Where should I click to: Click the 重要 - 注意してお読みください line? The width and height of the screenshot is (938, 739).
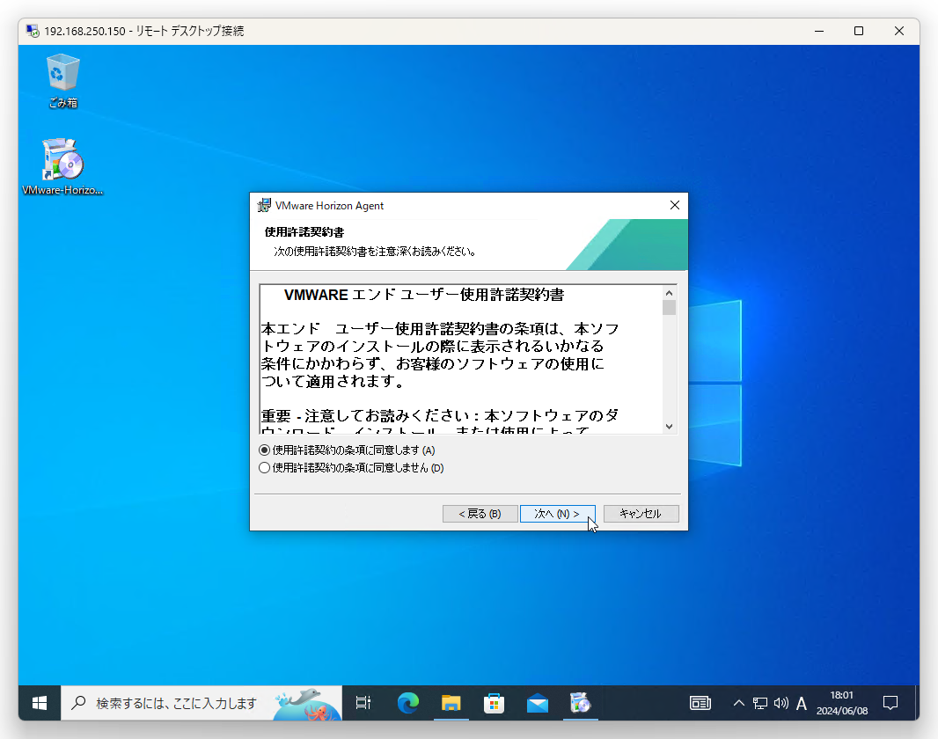440,415
